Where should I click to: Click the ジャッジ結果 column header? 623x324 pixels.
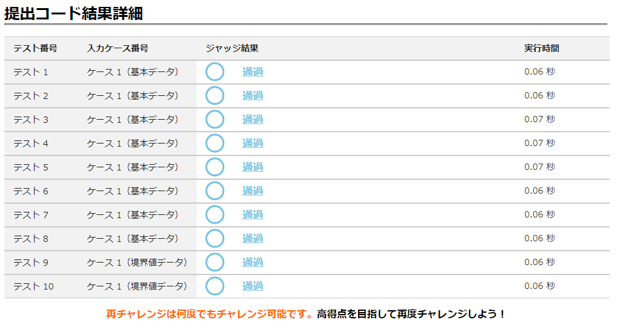tap(232, 48)
